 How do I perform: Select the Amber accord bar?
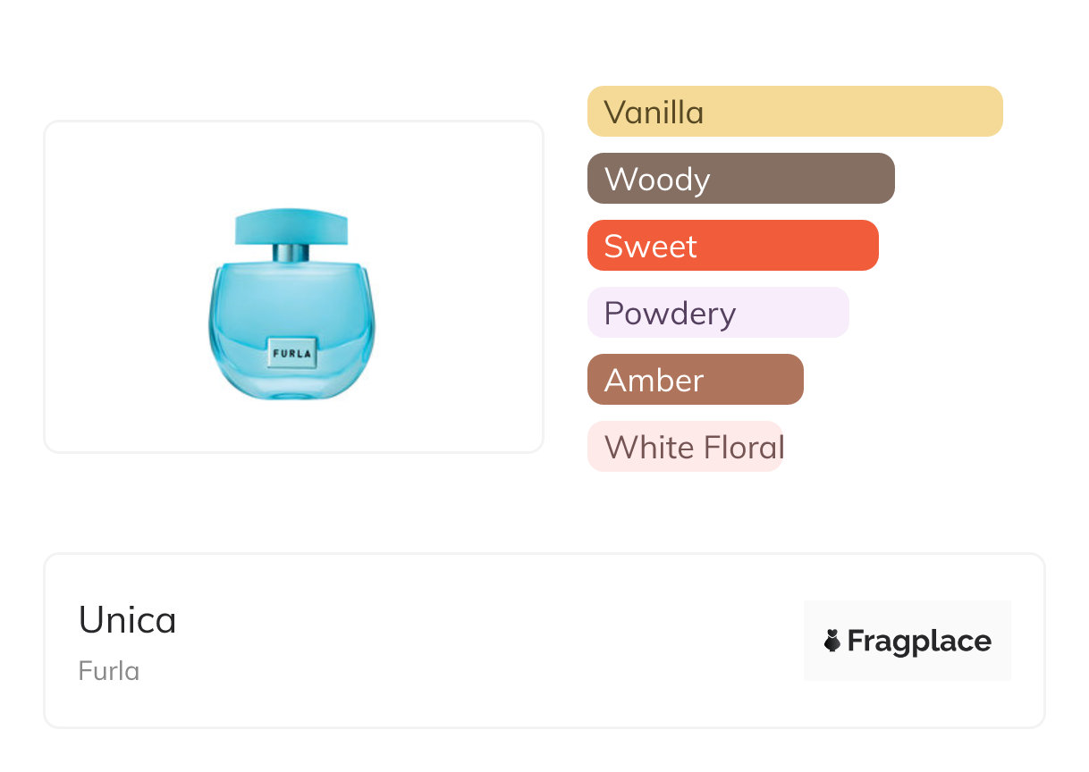click(751, 380)
